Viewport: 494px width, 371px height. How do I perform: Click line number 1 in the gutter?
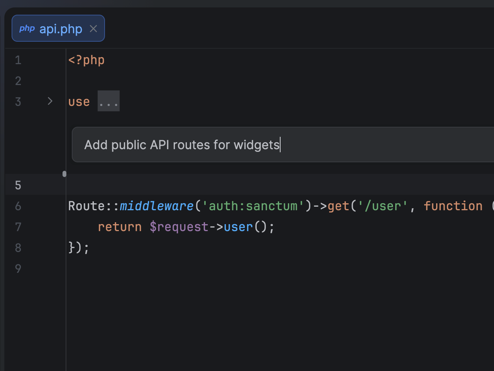18,60
